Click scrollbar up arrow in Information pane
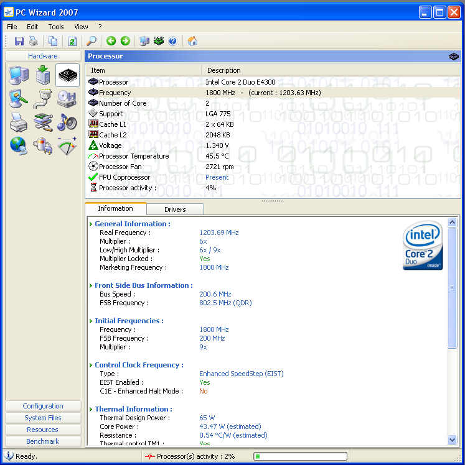The image size is (465, 465). (x=452, y=222)
